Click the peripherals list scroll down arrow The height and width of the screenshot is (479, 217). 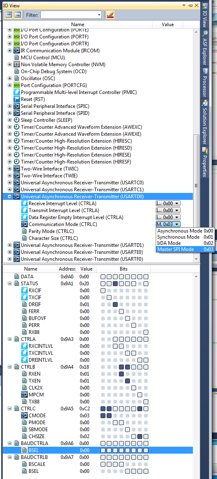tap(196, 259)
